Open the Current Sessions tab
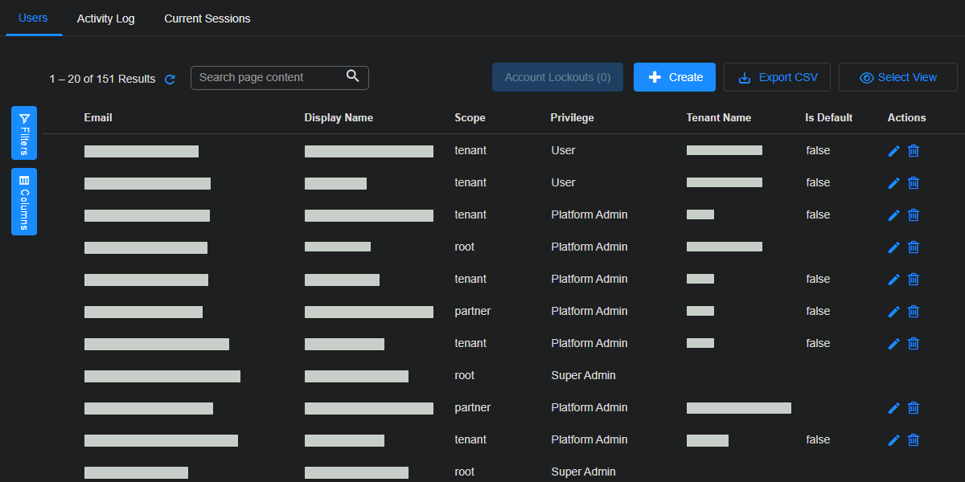The height and width of the screenshot is (482, 965). 207,18
